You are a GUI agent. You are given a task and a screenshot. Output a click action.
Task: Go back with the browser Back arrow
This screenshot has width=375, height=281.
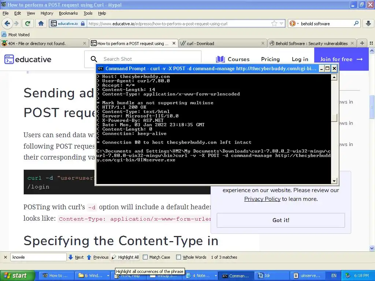[x=7, y=23]
